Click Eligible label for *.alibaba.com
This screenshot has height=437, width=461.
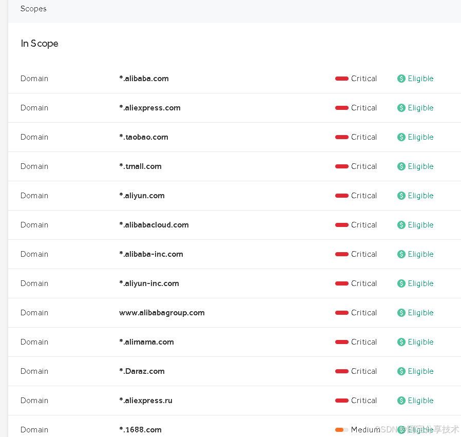420,79
